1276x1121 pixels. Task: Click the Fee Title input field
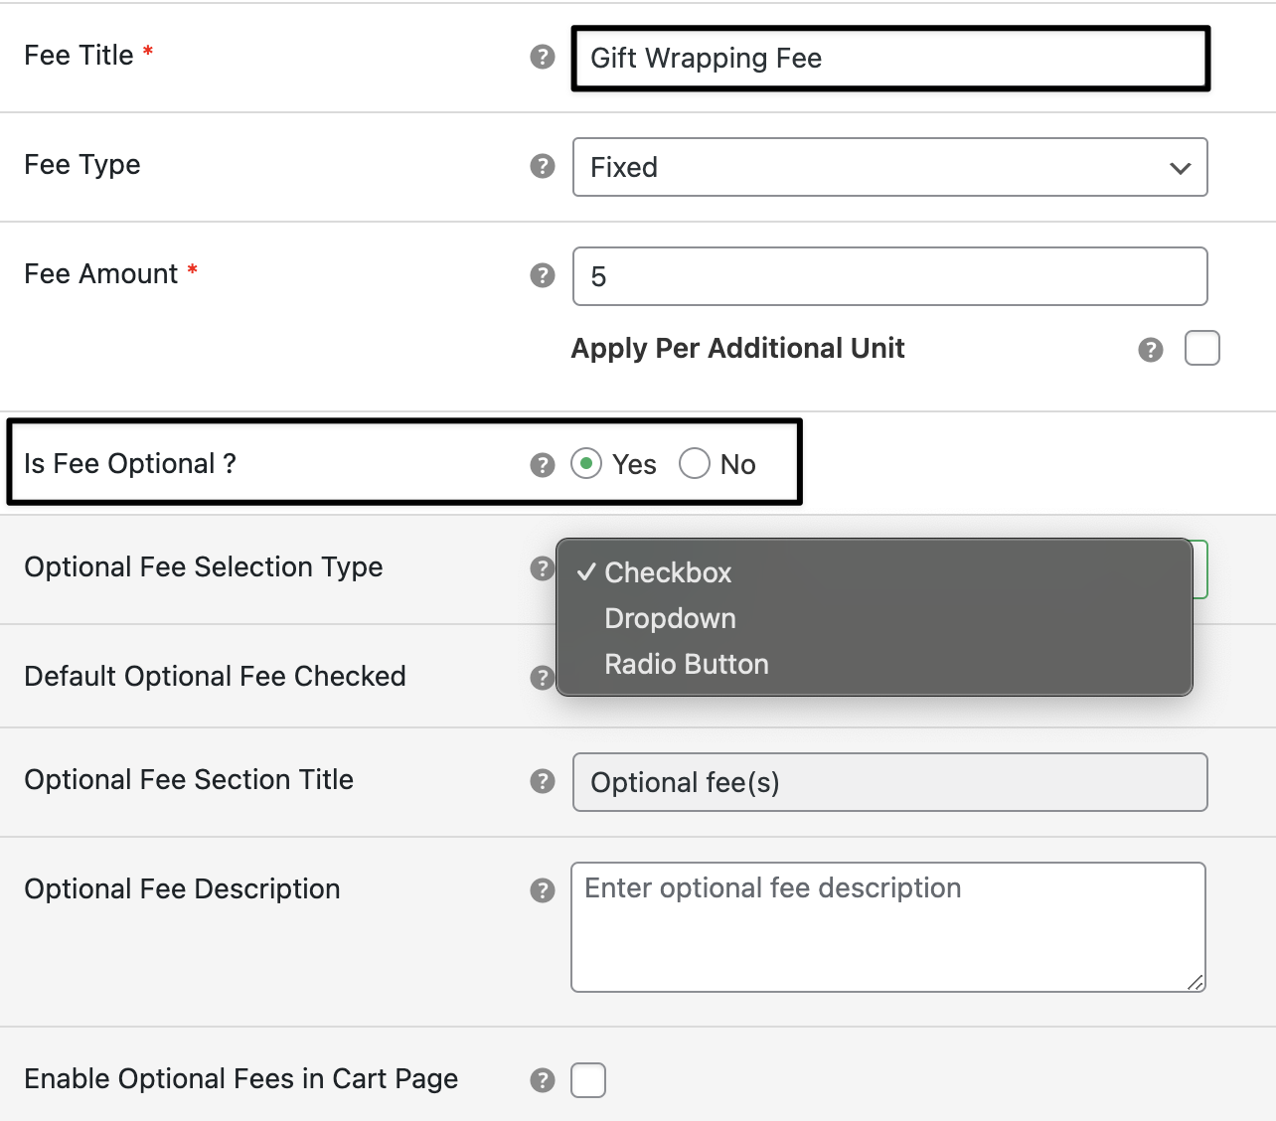(x=890, y=58)
